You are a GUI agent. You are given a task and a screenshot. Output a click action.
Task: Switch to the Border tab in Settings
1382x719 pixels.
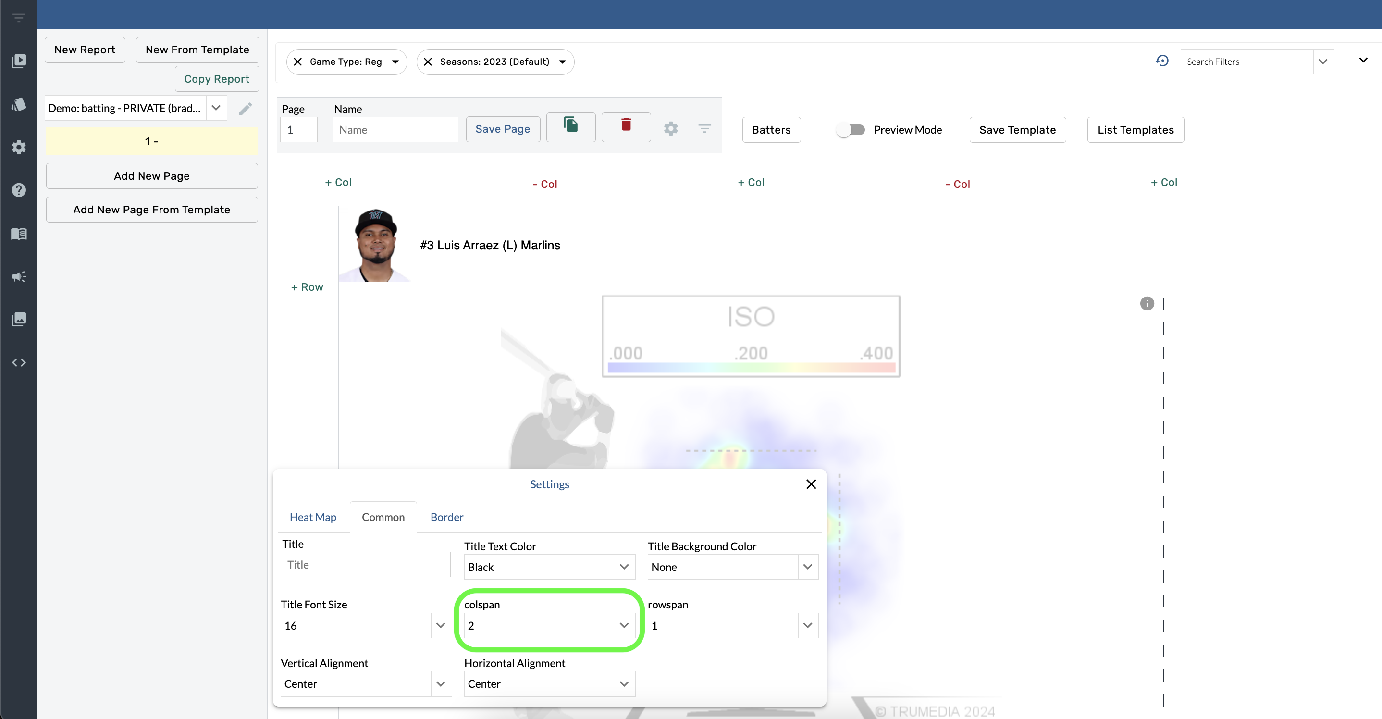(x=446, y=517)
